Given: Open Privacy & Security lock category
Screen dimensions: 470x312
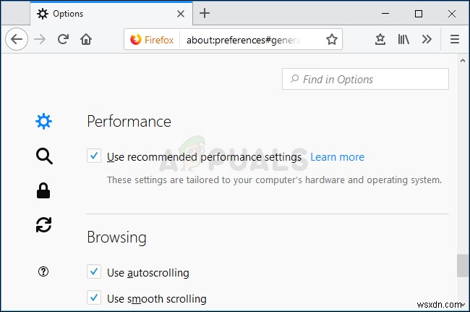Looking at the screenshot, I should coord(43,190).
